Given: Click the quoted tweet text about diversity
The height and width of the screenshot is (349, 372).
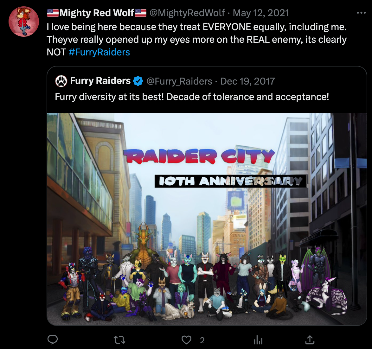Looking at the screenshot, I should point(192,97).
